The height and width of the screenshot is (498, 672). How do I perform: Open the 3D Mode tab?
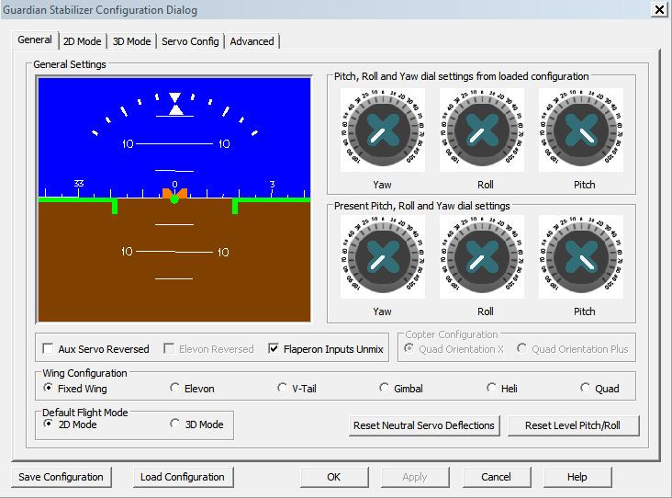pos(131,41)
